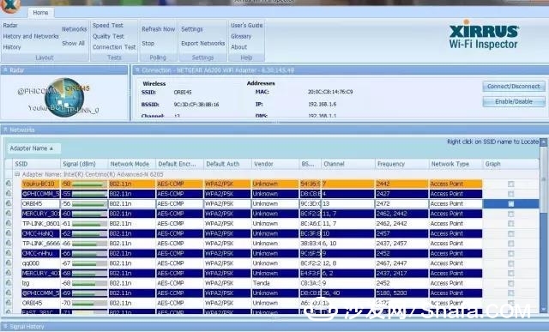
Task: Click the lock icon for @PHICOMM_5 at -69
Action: click(x=9, y=293)
